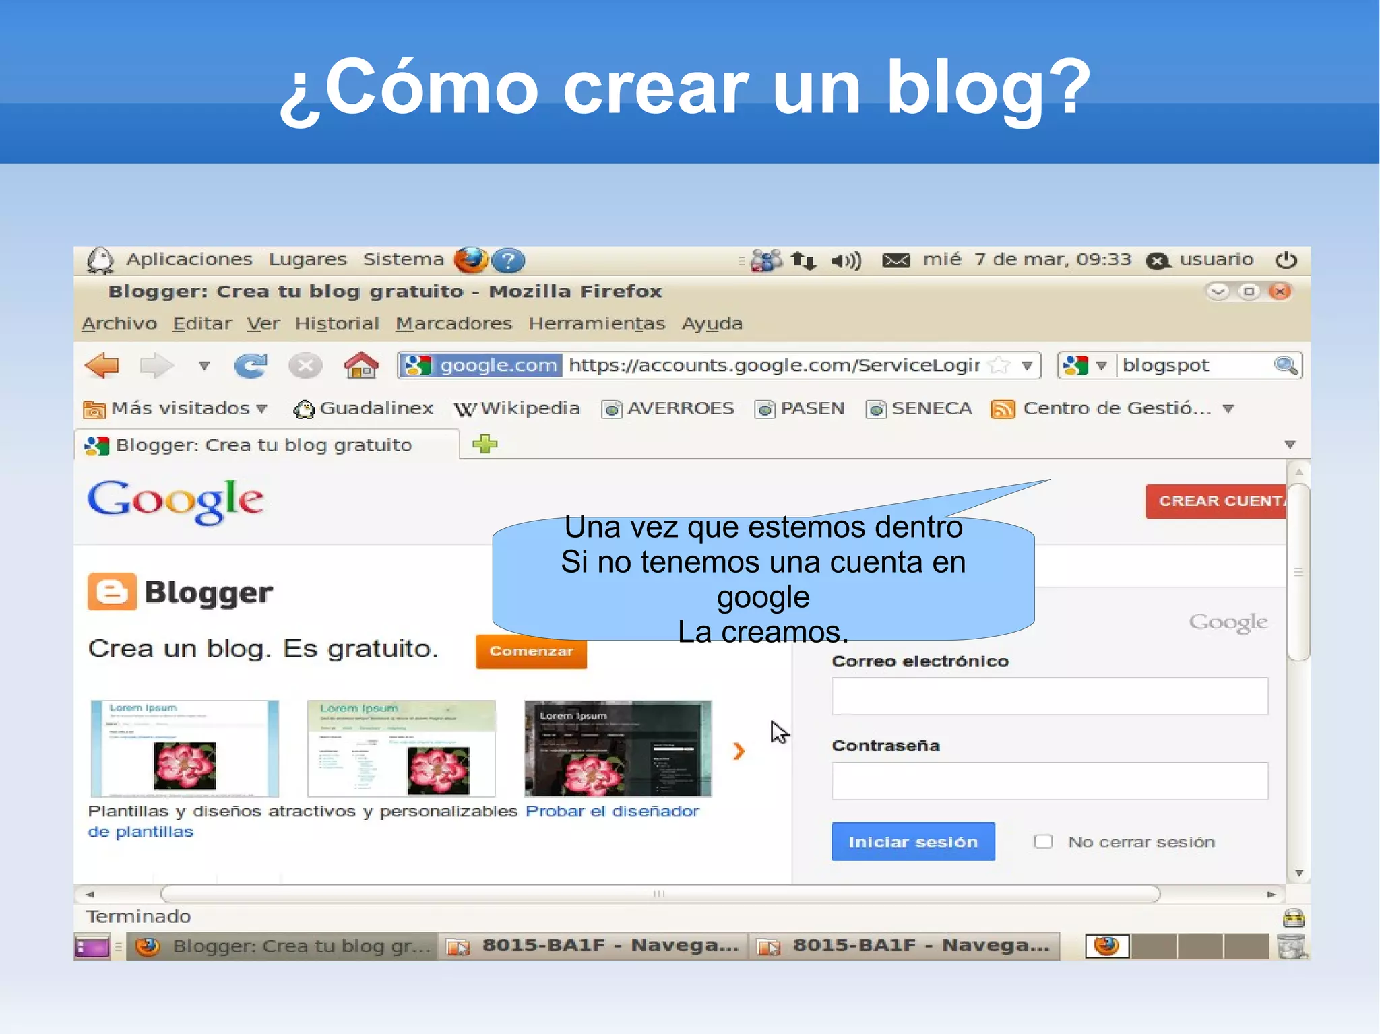List all tabs with the dropdown arrow

1290,445
